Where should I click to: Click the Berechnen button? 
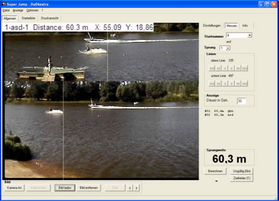pos(216,171)
